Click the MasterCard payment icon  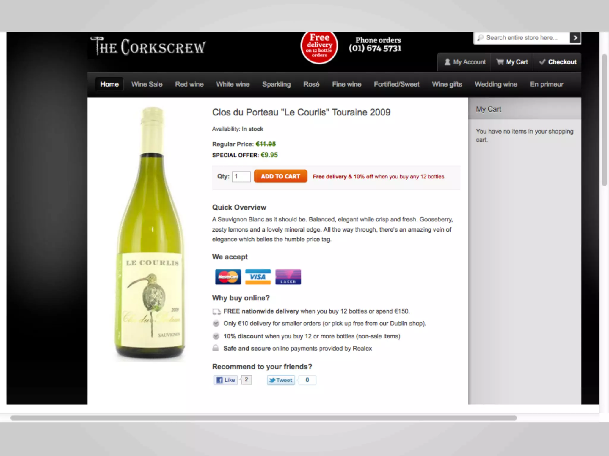click(228, 277)
